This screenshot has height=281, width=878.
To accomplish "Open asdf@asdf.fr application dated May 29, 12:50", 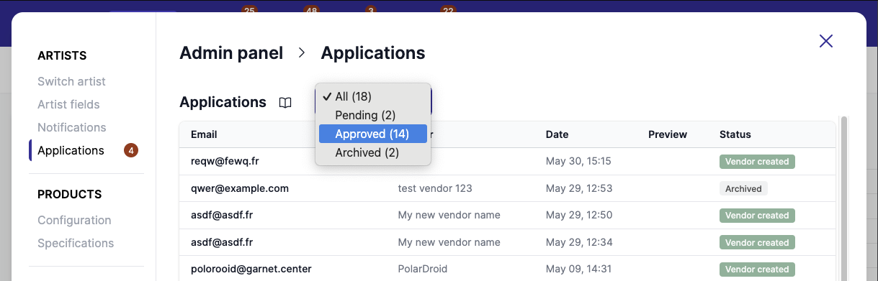I will [507, 216].
